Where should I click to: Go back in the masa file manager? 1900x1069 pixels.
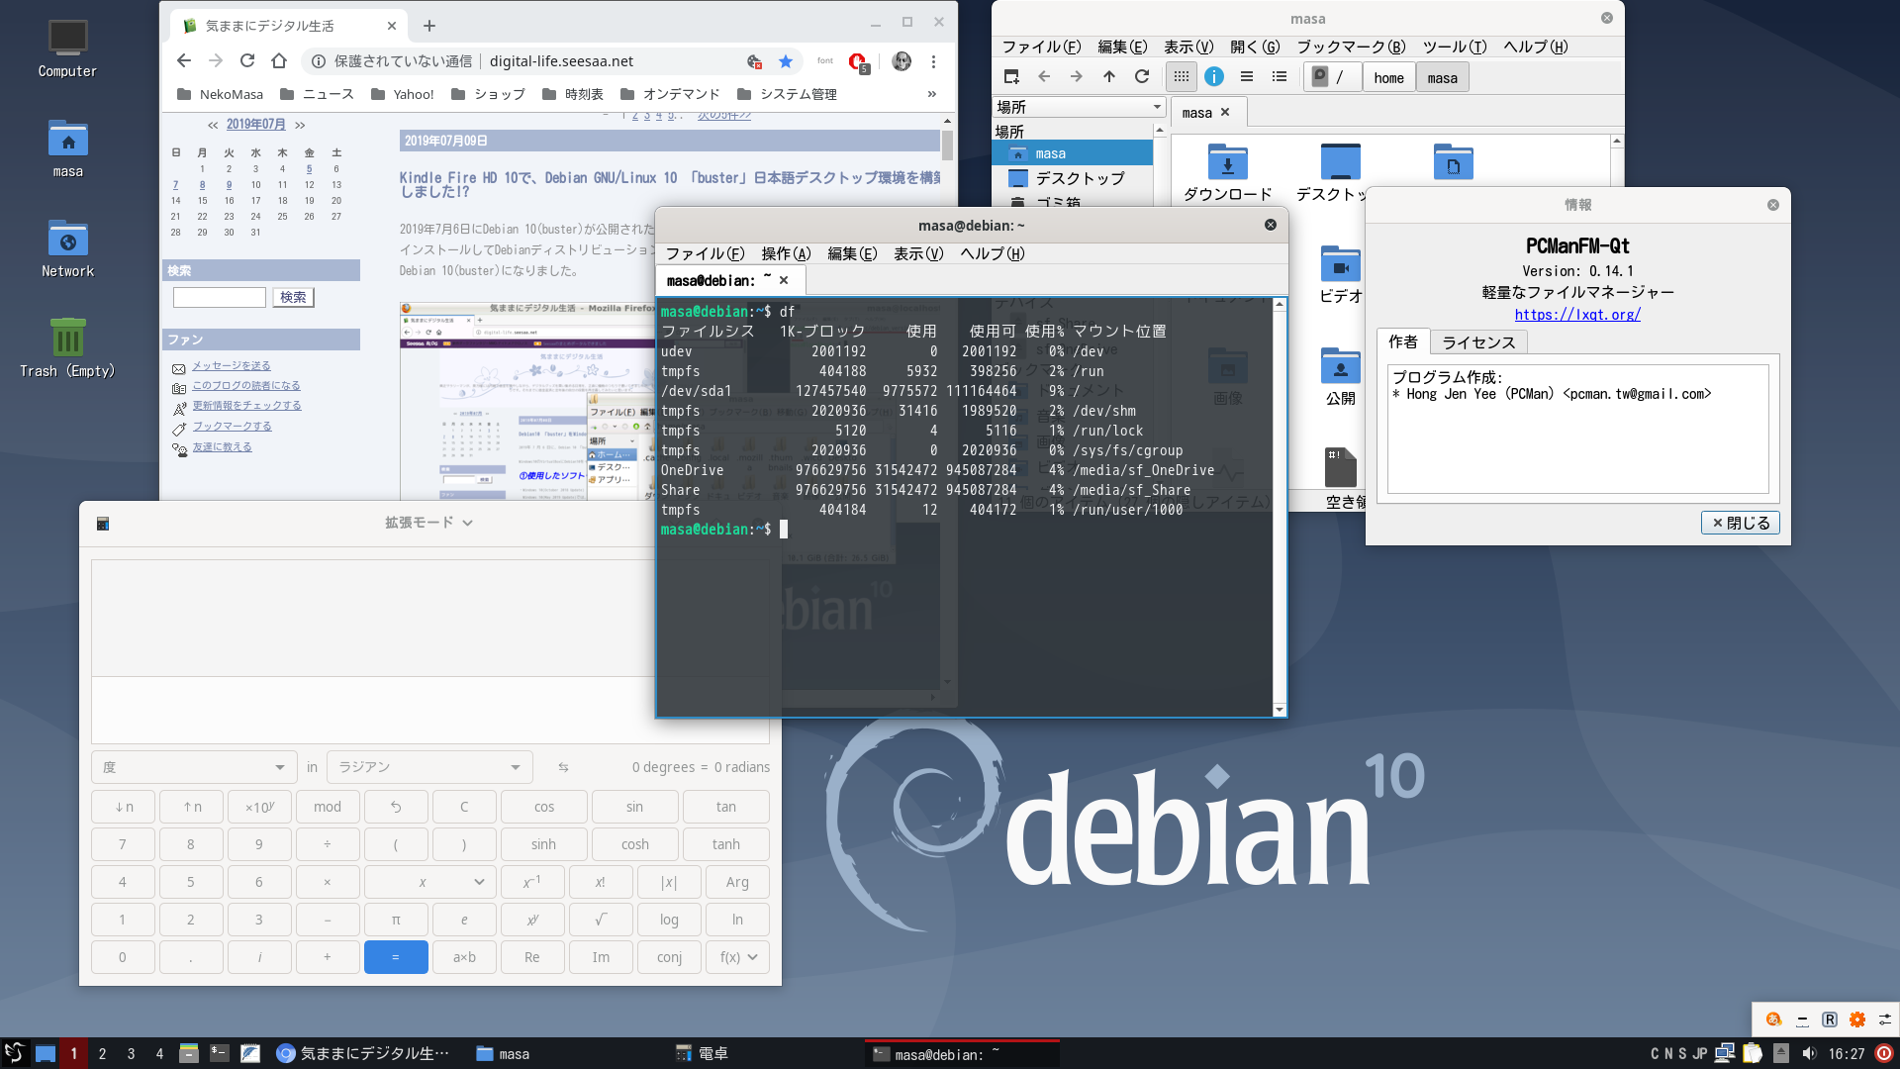(x=1044, y=77)
